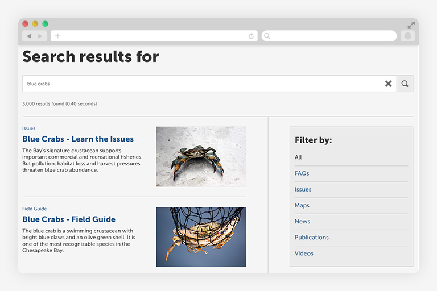Open Blue Crabs - Field Guide result
Screen dimensions: 437x291
69,219
